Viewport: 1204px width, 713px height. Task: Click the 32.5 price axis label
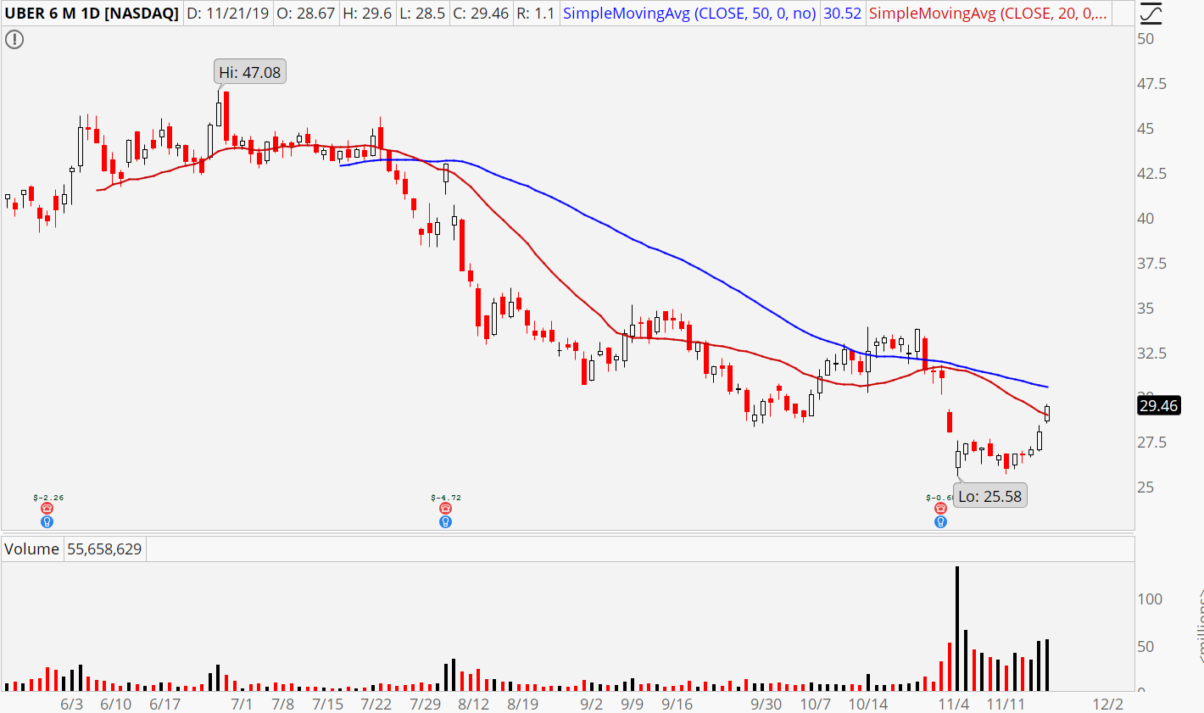[x=1151, y=354]
